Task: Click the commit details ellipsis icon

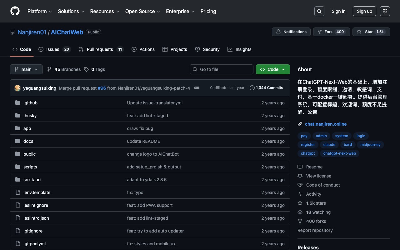Action: (197, 88)
